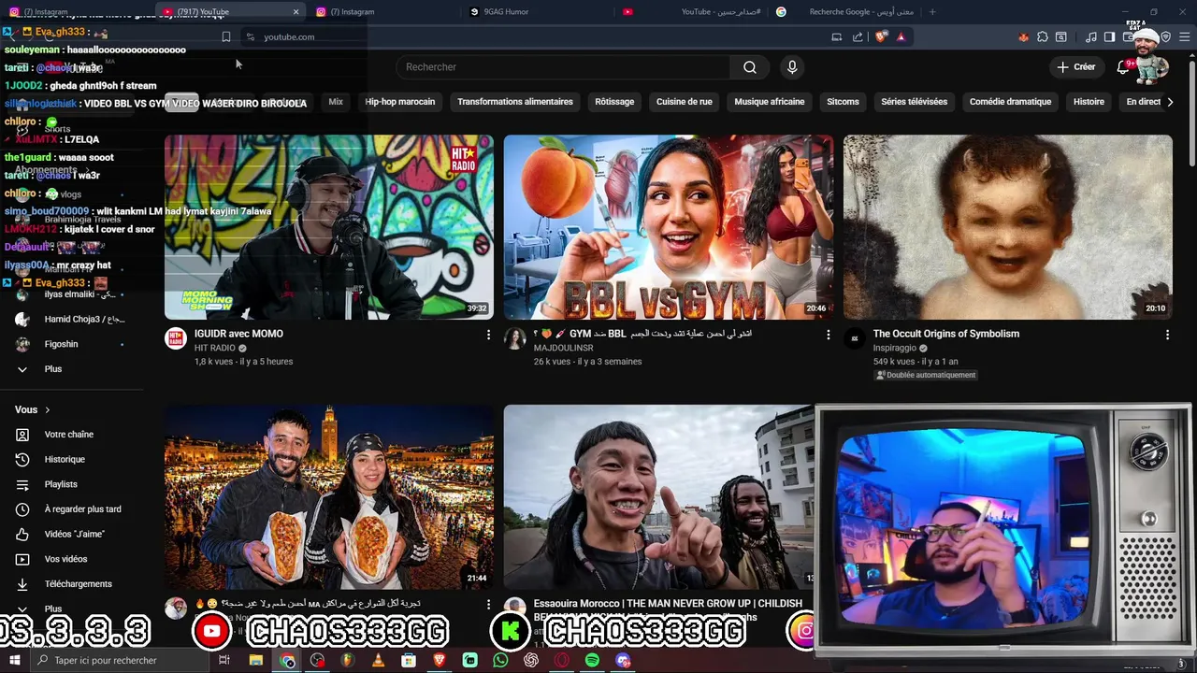Screen dimensions: 1197x673
Task: Open options menu for Occult Origins video
Action: pyautogui.click(x=1167, y=335)
